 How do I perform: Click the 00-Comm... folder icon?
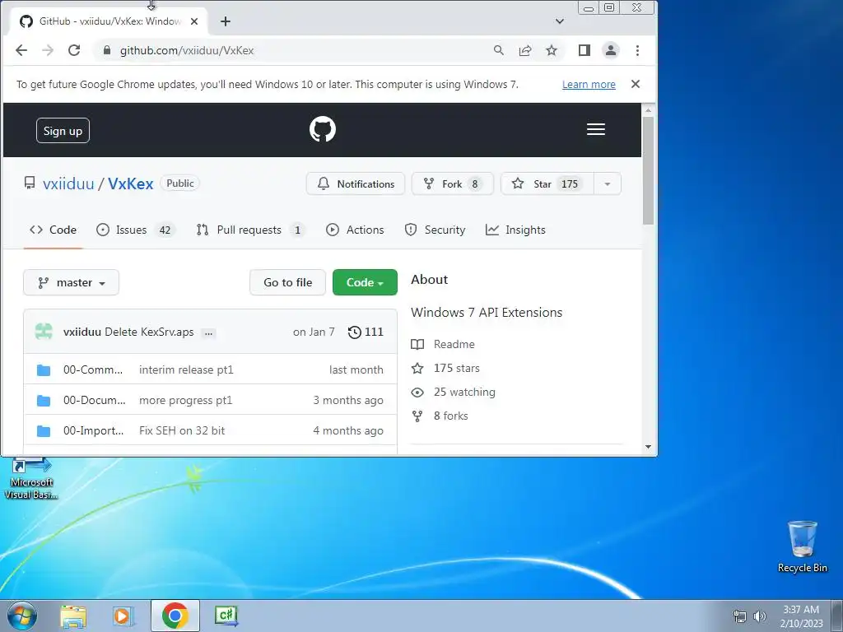(x=44, y=369)
